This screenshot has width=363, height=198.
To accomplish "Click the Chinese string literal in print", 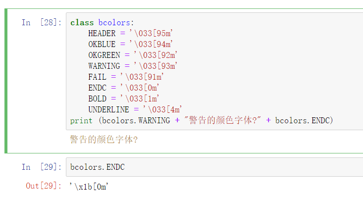I will (222, 120).
